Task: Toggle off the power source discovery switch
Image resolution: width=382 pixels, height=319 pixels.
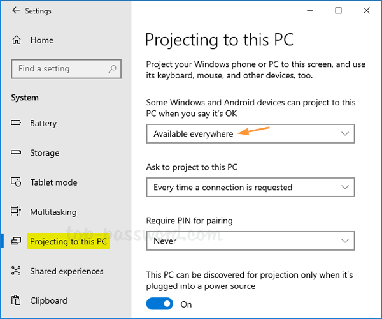Action: [159, 304]
